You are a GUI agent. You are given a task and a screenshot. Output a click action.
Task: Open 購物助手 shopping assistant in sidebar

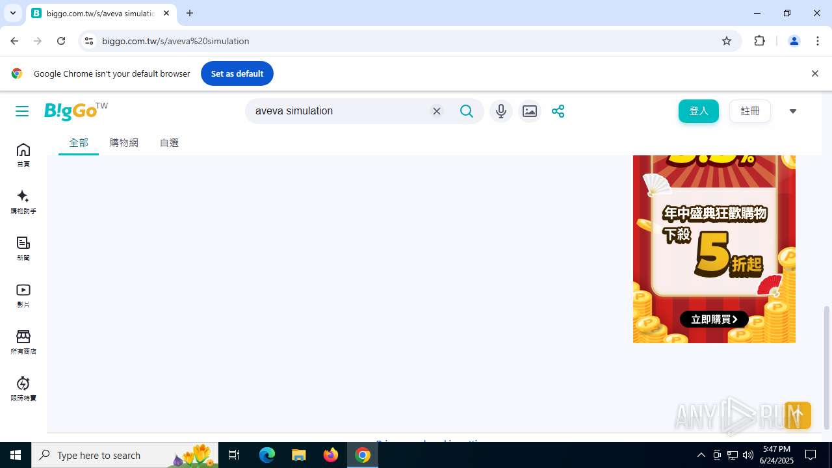click(x=23, y=202)
